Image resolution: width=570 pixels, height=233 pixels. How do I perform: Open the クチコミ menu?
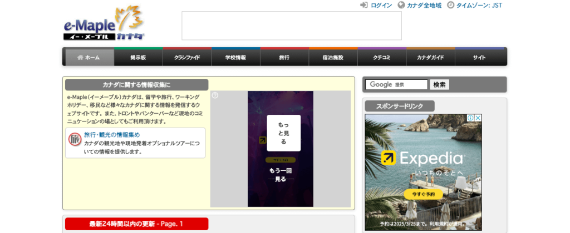pyautogui.click(x=382, y=57)
